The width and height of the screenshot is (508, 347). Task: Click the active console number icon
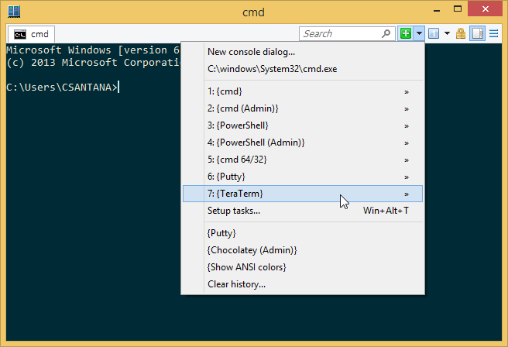click(432, 33)
